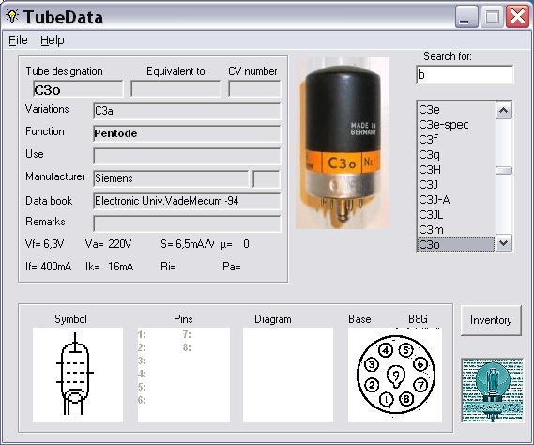Click the teal tube logo image

coord(493,391)
